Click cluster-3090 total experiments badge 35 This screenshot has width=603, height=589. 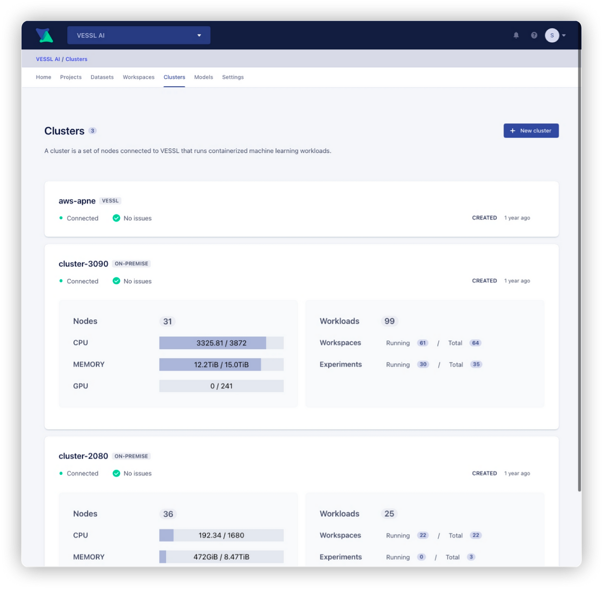[476, 365]
